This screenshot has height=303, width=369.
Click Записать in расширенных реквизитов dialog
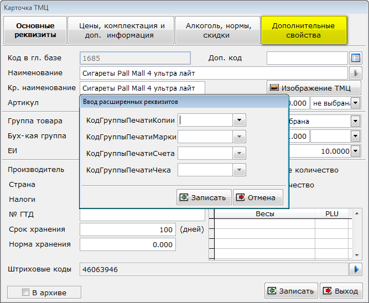(204, 197)
